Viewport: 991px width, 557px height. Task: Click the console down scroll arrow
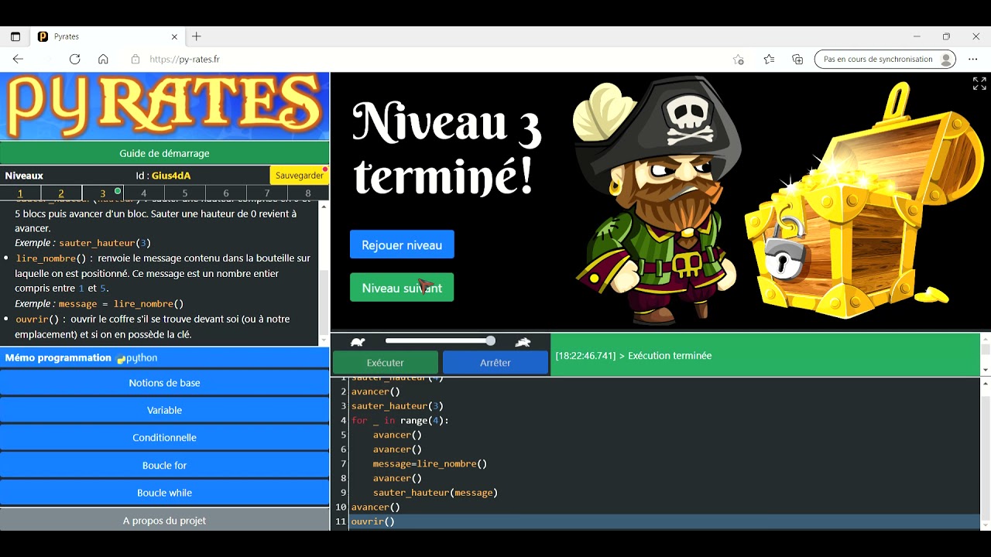pyautogui.click(x=986, y=369)
